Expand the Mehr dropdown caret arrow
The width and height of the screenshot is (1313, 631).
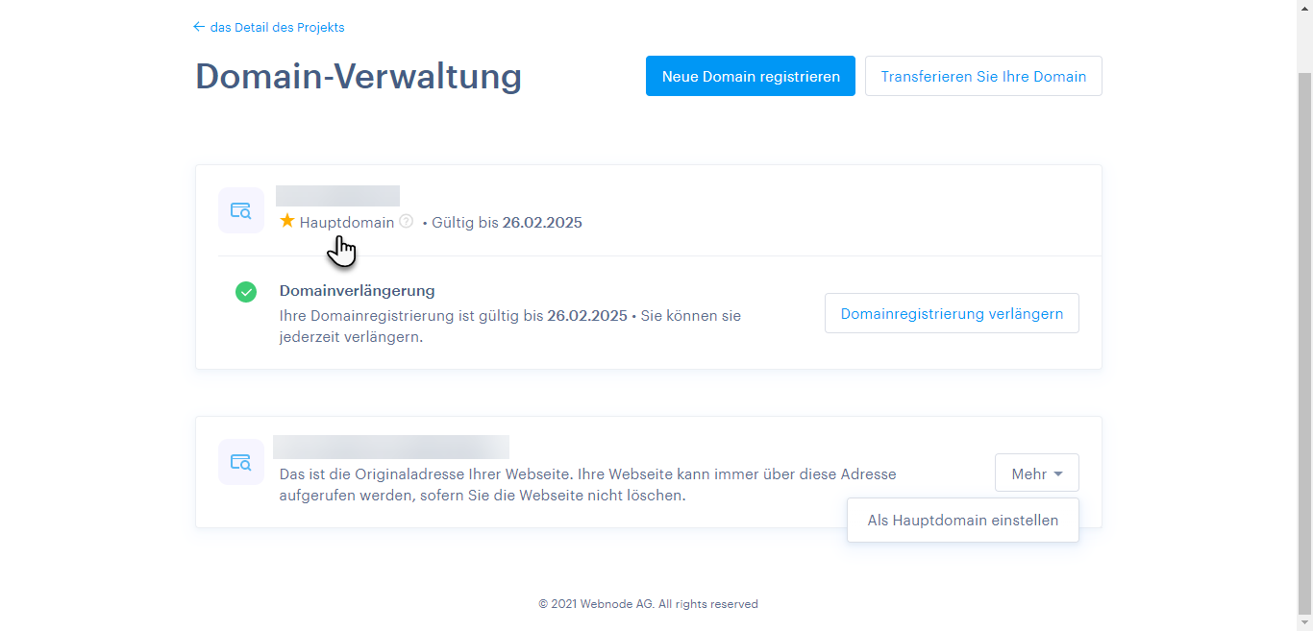tap(1058, 473)
